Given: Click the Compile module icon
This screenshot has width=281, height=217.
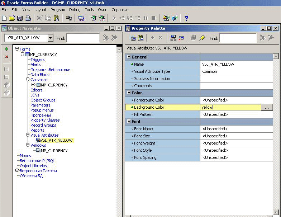Looking at the screenshot, I should coord(82,18).
